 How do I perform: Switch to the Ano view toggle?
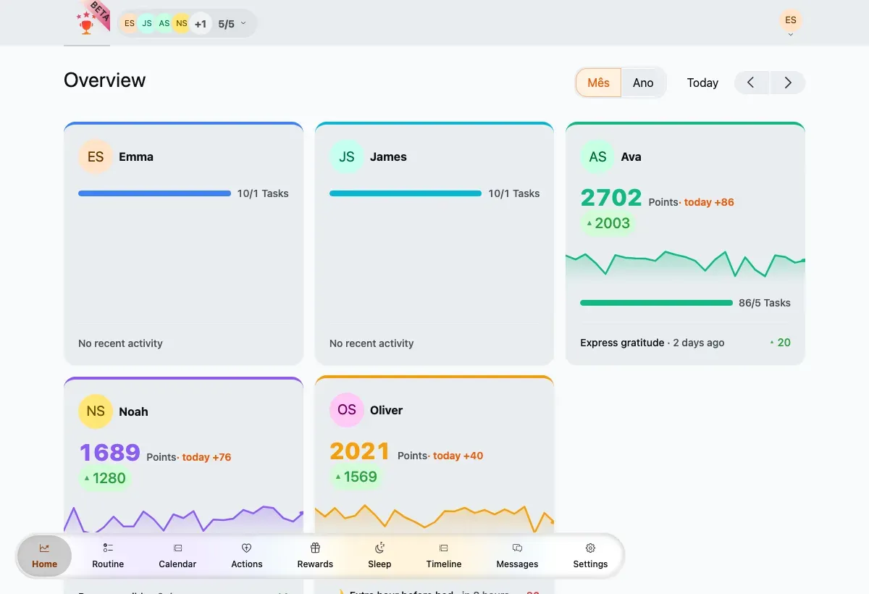(643, 83)
